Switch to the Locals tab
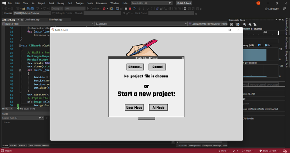290x153 pixels. click(x=13, y=146)
